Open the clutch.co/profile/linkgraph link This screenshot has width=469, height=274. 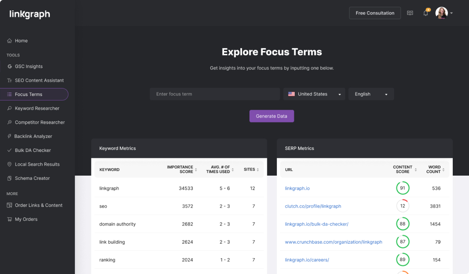click(x=313, y=206)
